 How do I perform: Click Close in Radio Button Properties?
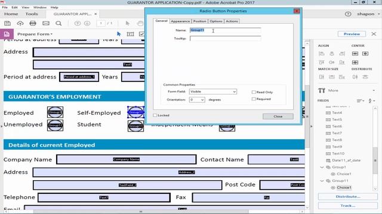point(278,117)
